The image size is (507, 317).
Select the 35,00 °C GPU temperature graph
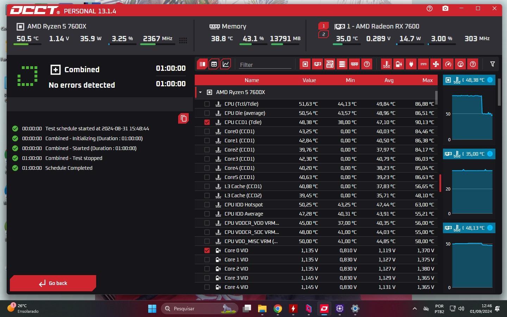469,183
